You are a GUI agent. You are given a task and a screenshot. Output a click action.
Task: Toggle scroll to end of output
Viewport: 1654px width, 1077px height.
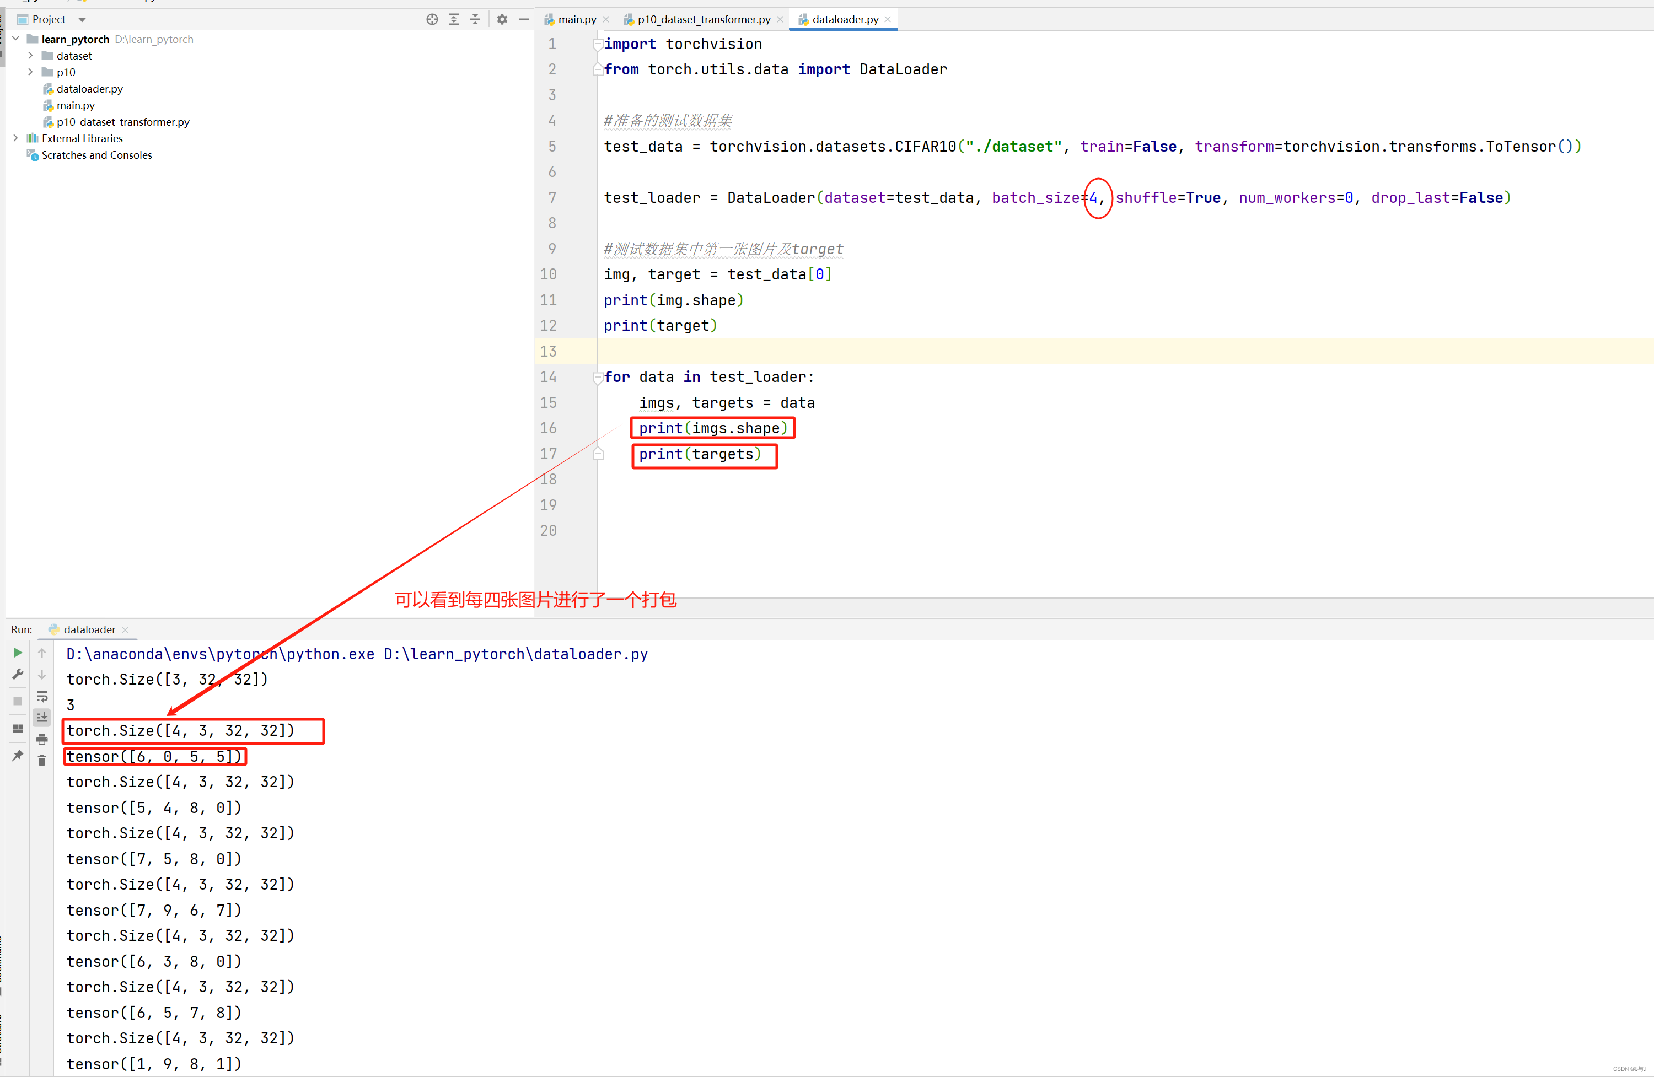pyautogui.click(x=42, y=717)
